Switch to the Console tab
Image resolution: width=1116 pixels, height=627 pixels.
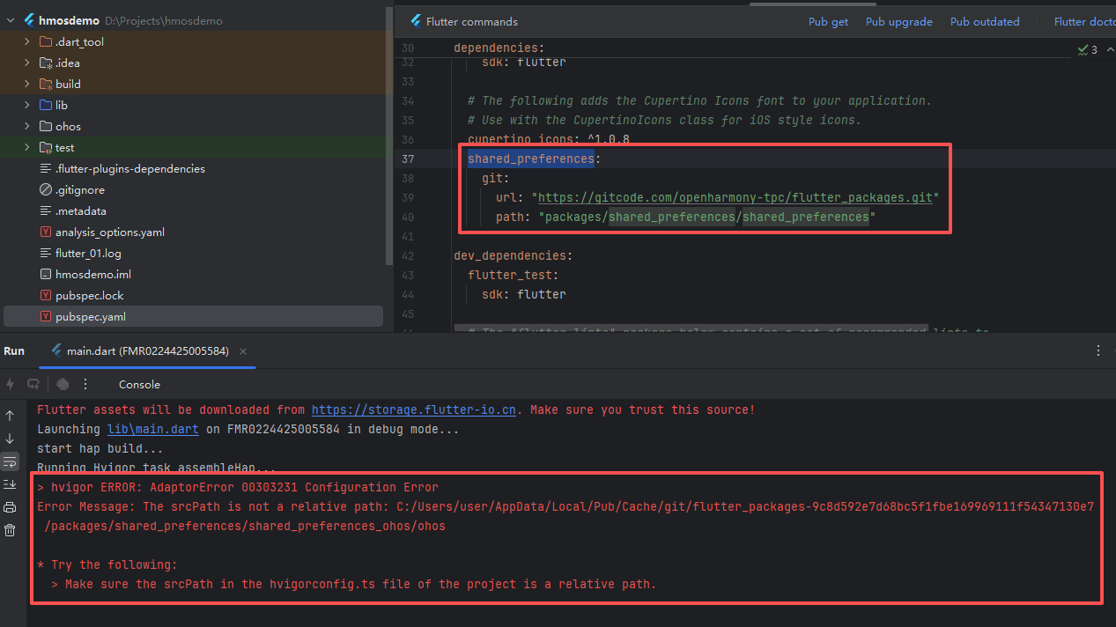coord(139,384)
